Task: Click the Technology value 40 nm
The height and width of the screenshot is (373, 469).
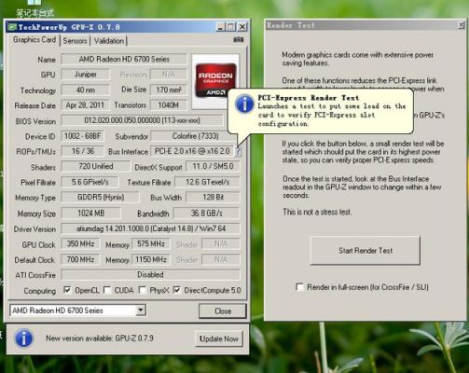Action: 86,90
